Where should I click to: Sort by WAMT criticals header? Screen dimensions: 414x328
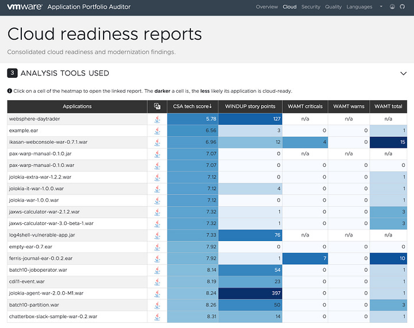click(x=305, y=106)
